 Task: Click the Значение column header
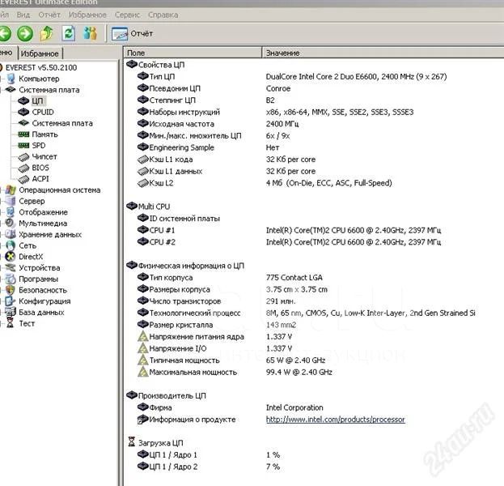click(383, 53)
